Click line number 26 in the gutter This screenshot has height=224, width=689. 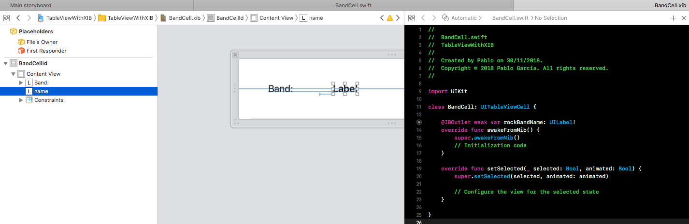pyautogui.click(x=419, y=223)
